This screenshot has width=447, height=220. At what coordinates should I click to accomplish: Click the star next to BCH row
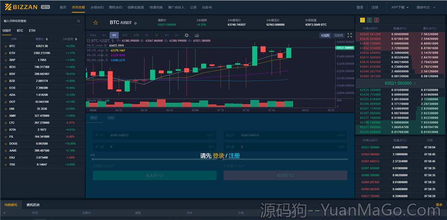tap(5, 67)
